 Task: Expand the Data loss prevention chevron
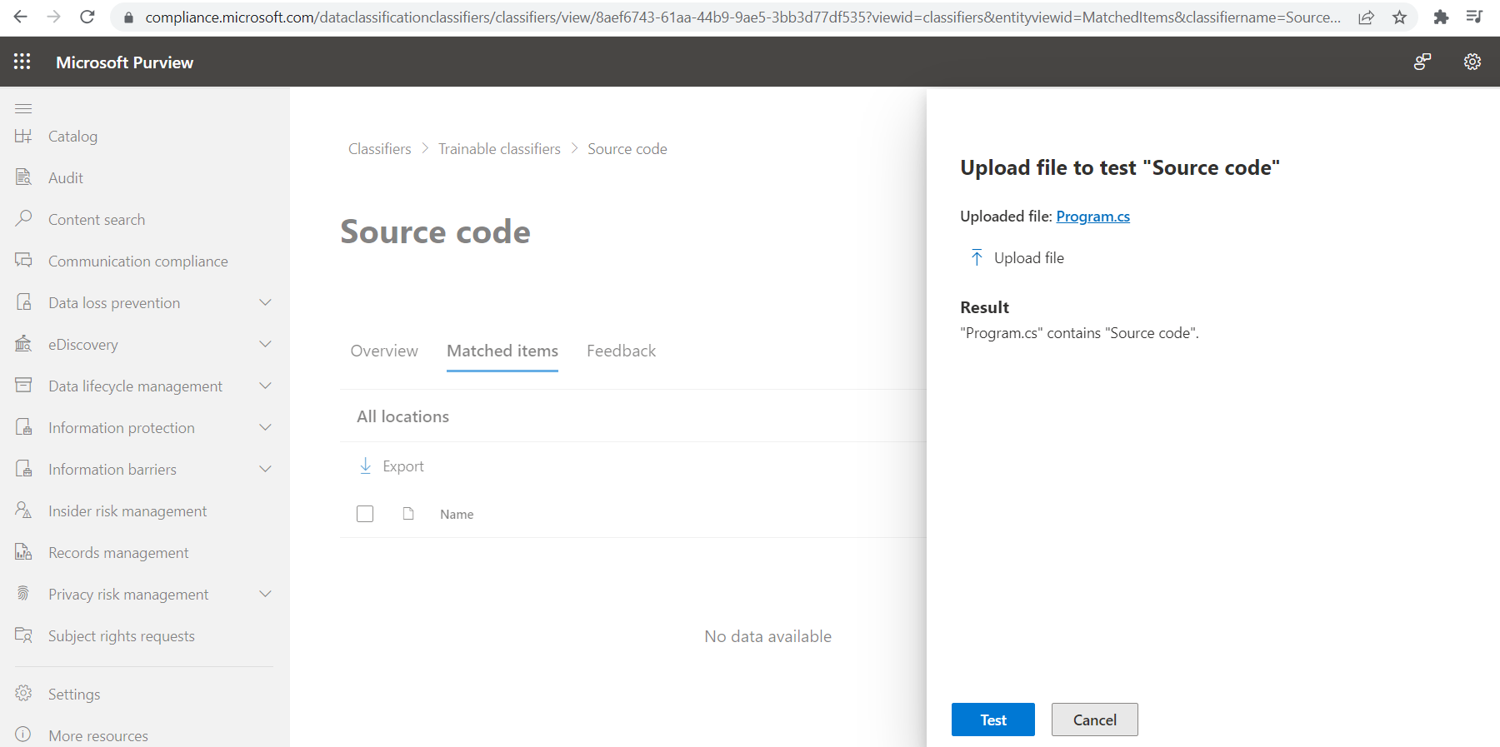coord(265,302)
